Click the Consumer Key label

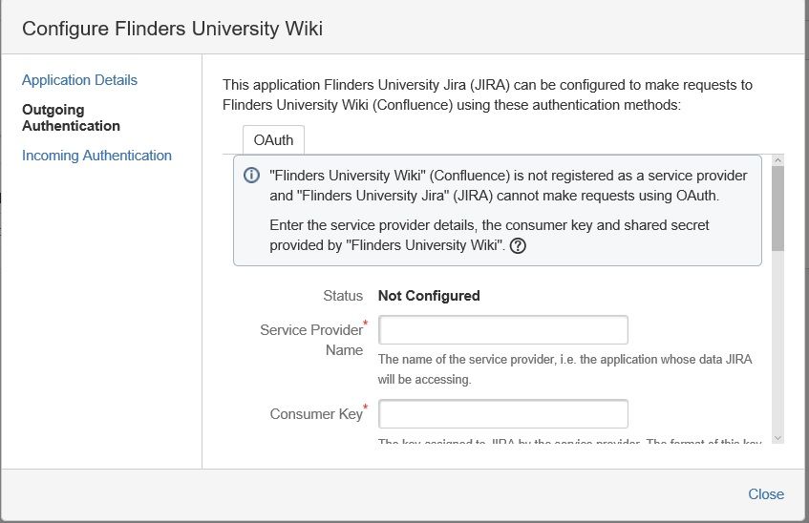tap(316, 414)
